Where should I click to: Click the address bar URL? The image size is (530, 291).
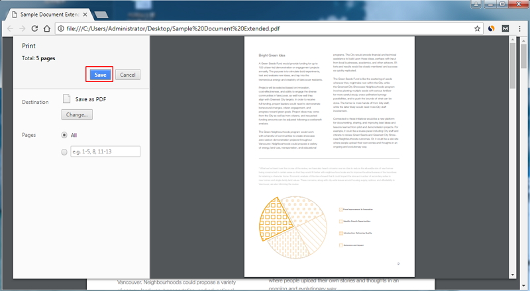click(173, 28)
